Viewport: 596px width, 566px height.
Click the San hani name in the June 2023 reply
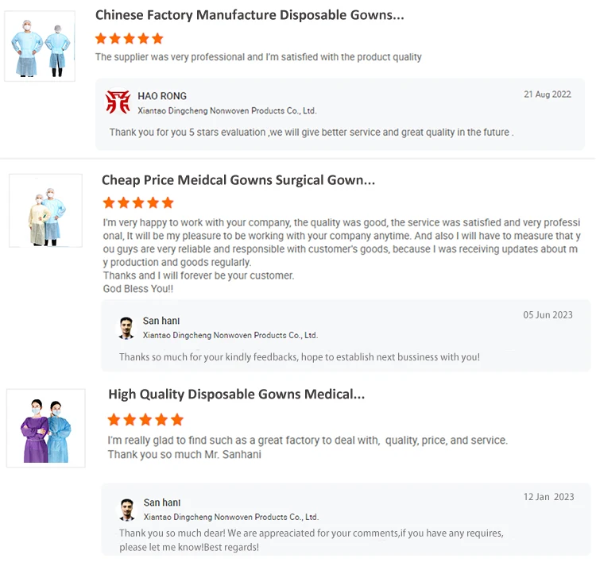[161, 321]
